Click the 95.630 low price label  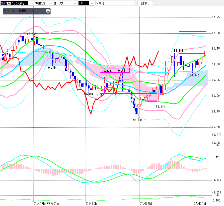click(138, 120)
